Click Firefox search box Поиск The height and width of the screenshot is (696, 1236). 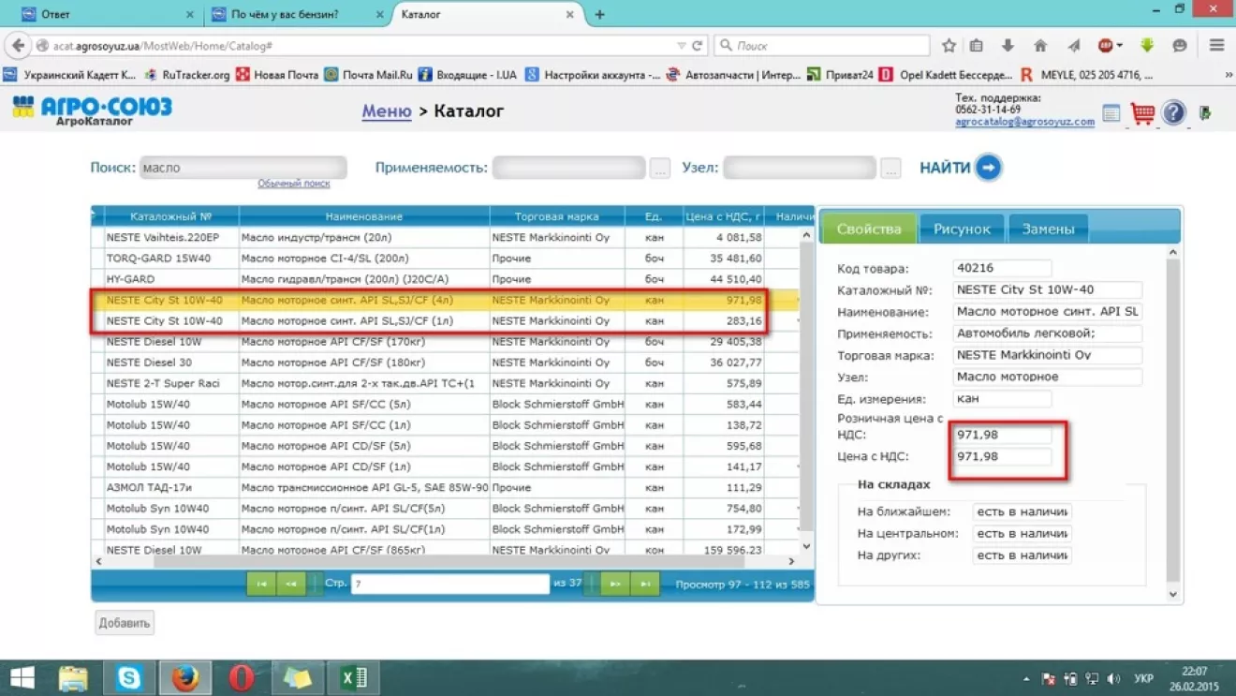coord(822,45)
